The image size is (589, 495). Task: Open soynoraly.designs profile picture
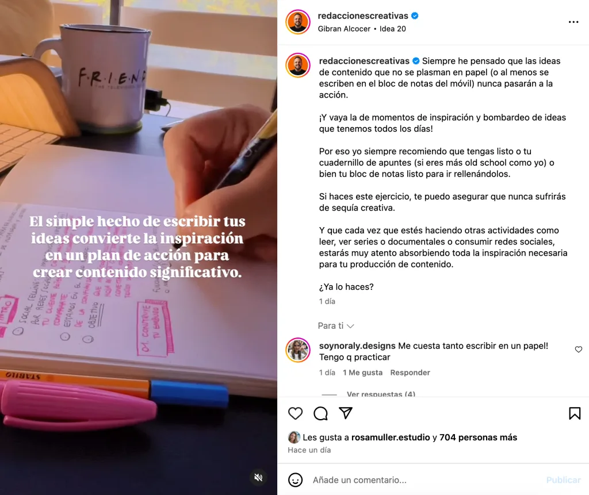point(298,350)
